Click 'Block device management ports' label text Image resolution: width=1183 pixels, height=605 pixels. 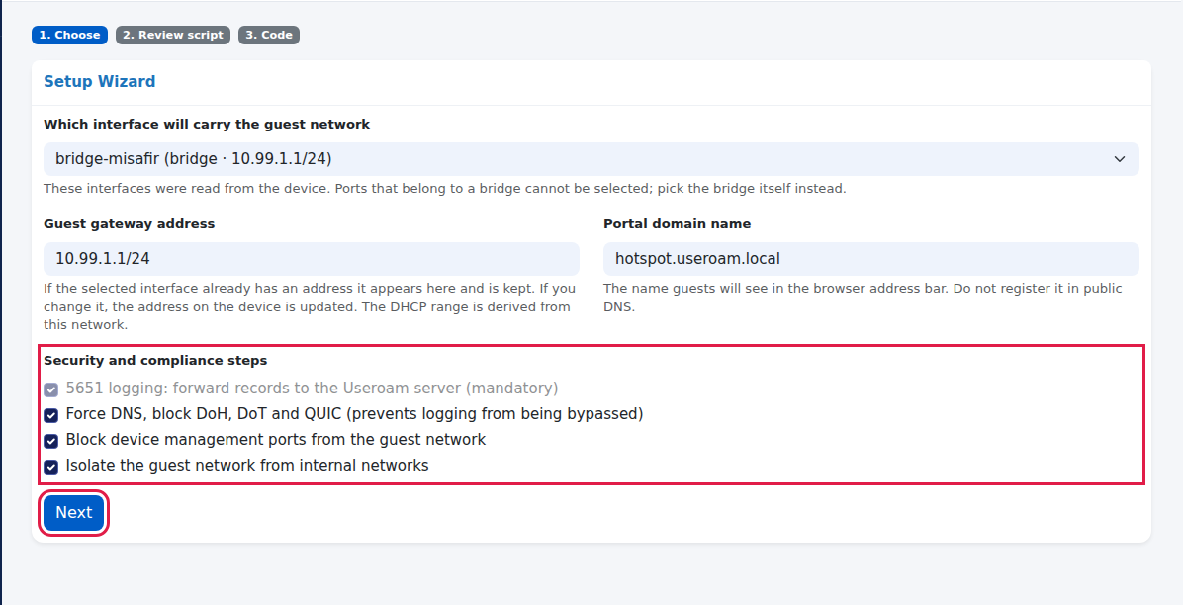[x=275, y=440]
